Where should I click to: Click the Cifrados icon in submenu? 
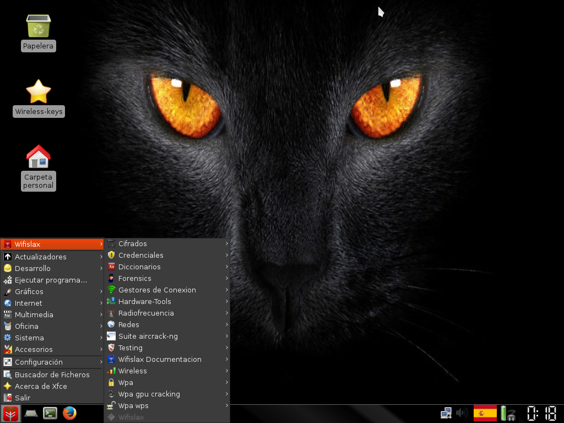coord(111,243)
